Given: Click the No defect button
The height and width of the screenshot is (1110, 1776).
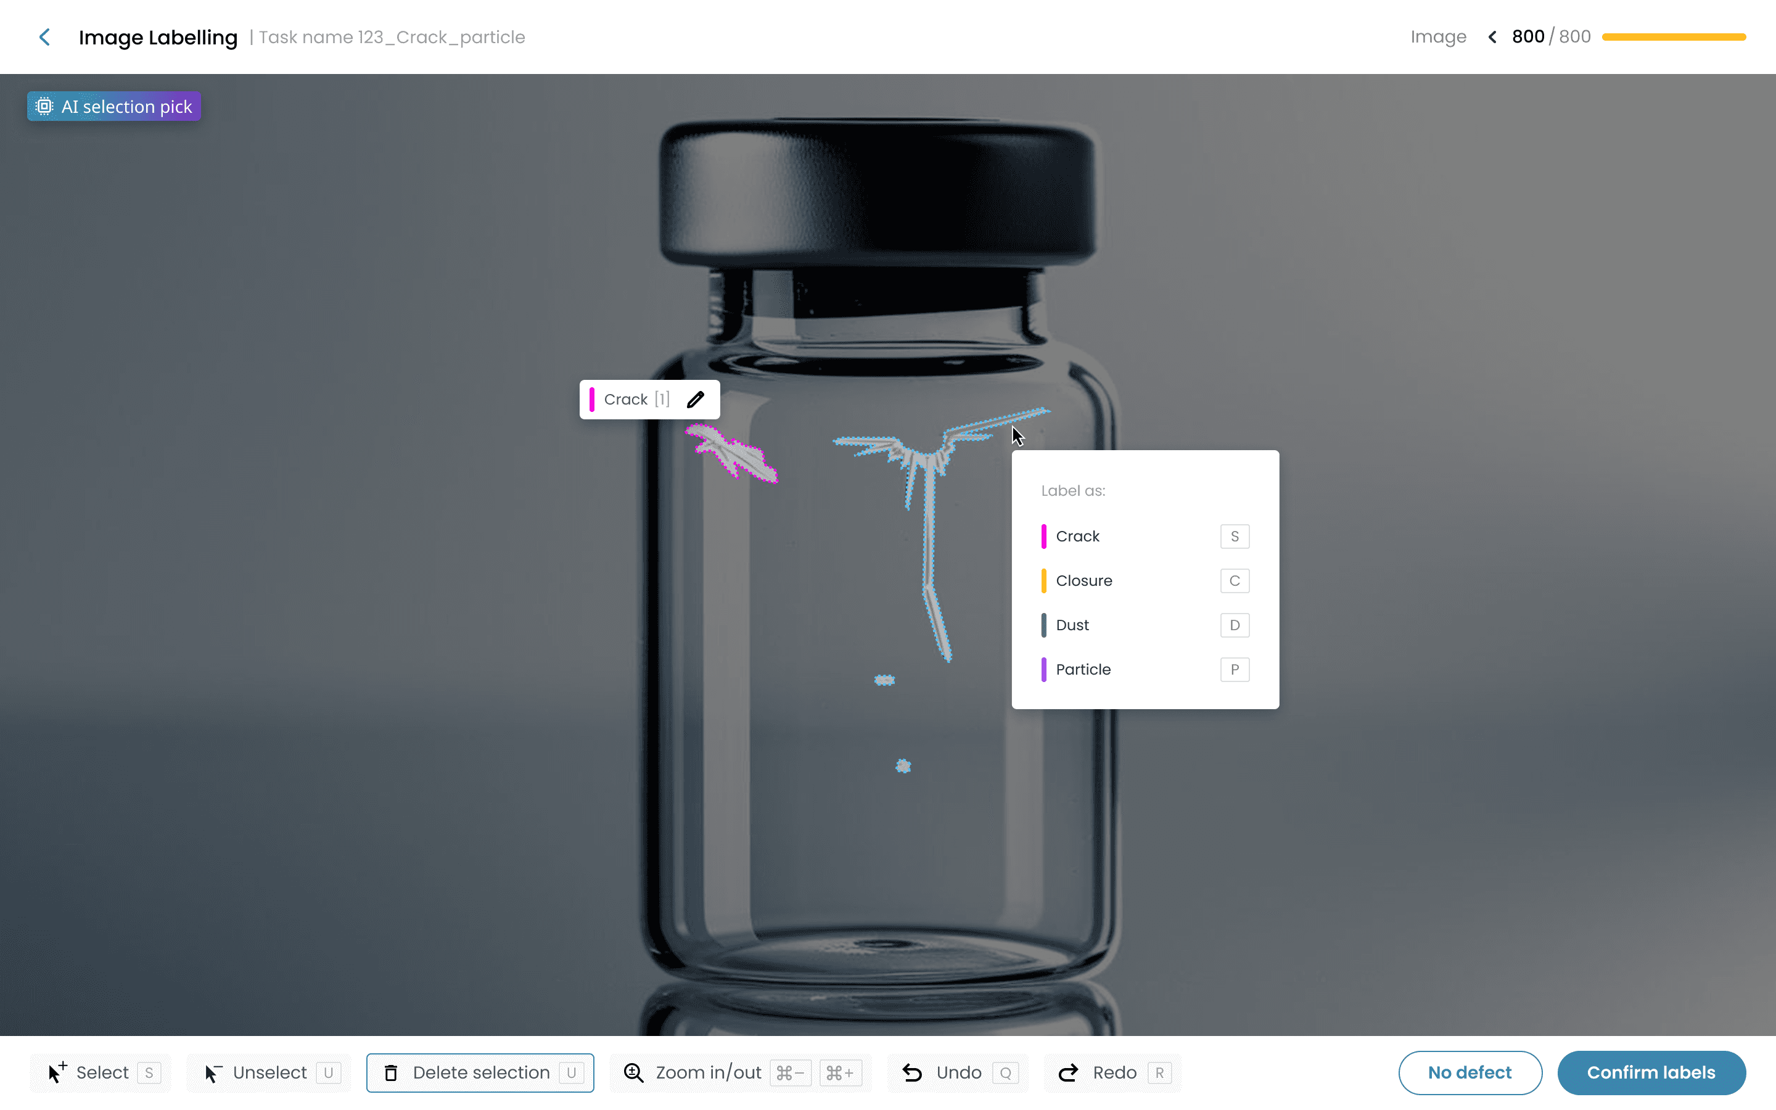Looking at the screenshot, I should (x=1470, y=1072).
